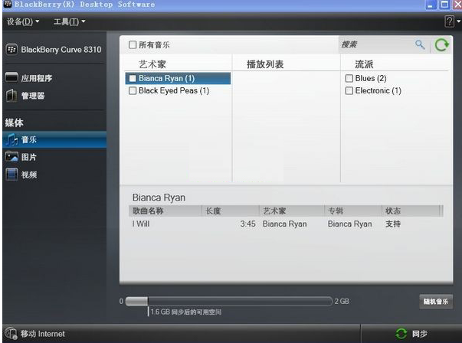
Task: Click the 流派 column heading
Action: (x=364, y=64)
